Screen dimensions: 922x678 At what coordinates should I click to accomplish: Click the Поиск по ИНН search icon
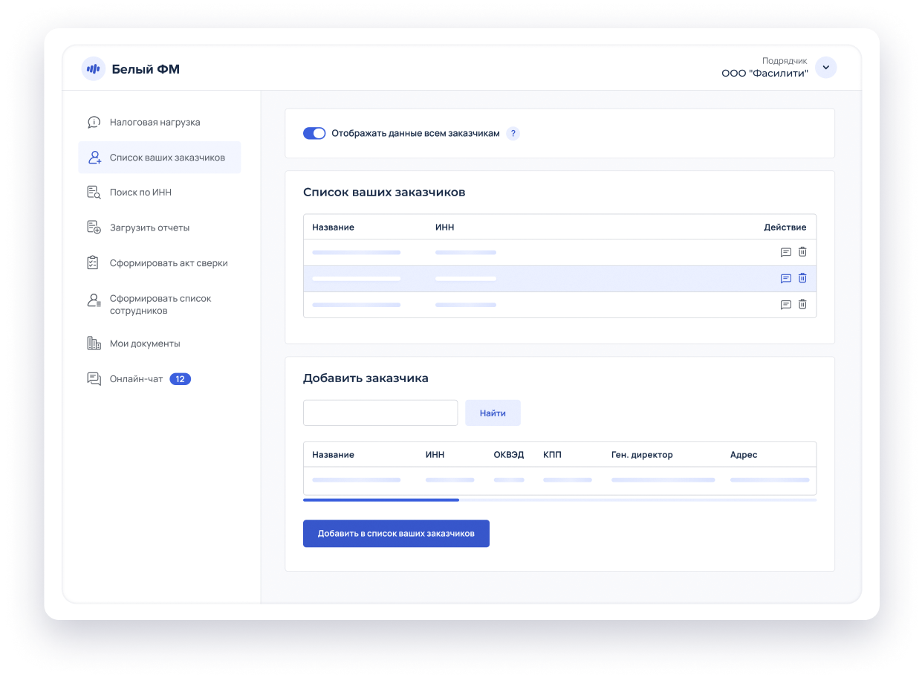(94, 193)
